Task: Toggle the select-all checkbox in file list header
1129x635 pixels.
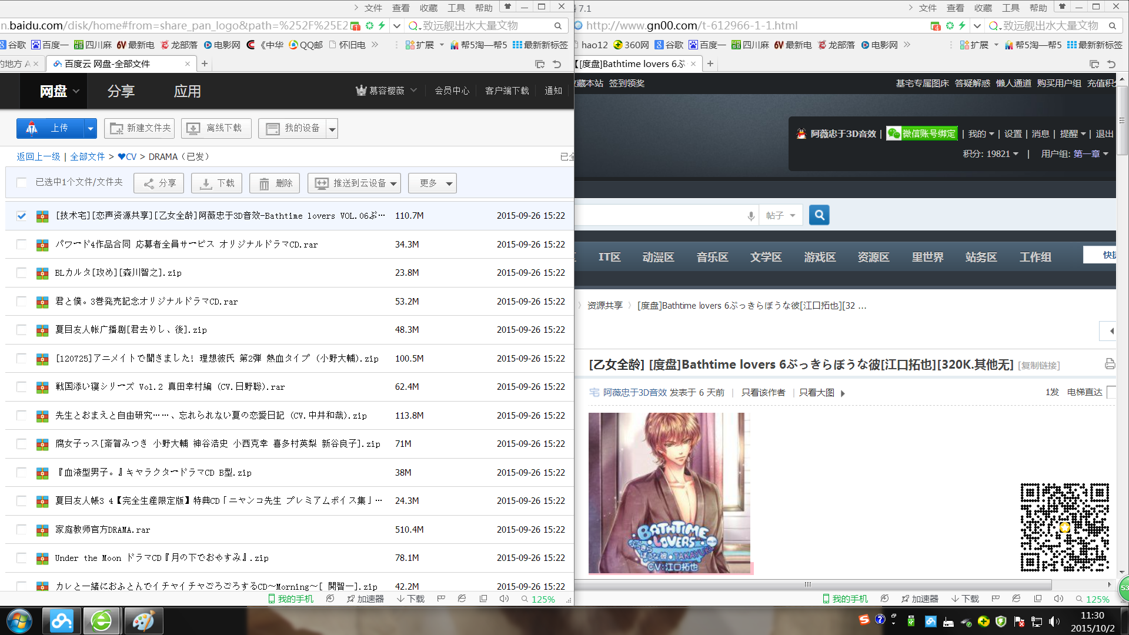Action: (22, 183)
